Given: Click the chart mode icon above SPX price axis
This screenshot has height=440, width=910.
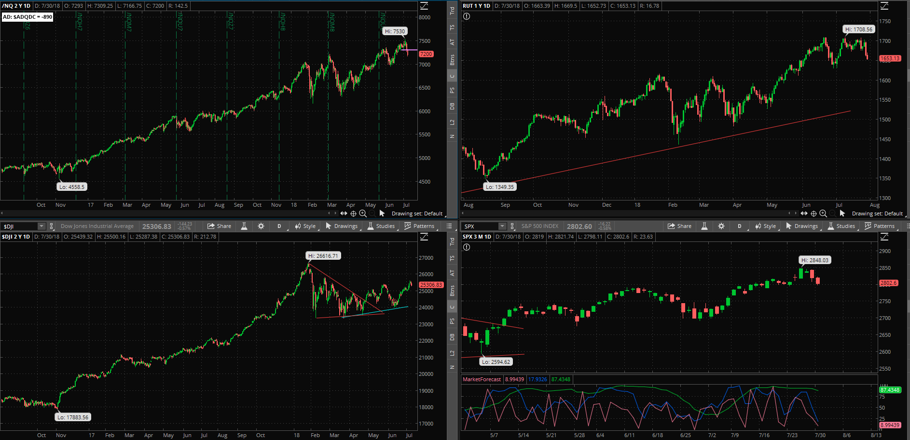Looking at the screenshot, I should coord(884,237).
